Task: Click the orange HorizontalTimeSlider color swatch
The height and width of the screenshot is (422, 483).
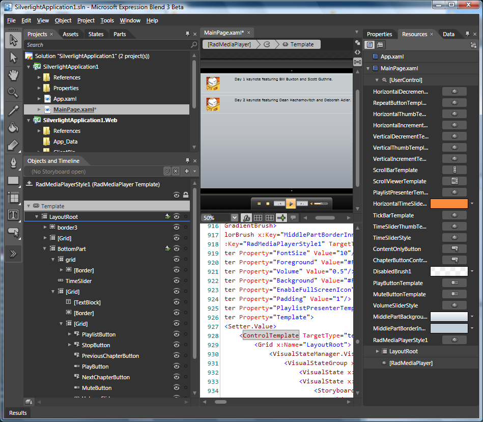Action: tap(449, 204)
